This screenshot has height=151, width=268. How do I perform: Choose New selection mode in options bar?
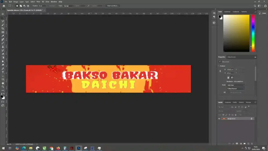[17, 6]
